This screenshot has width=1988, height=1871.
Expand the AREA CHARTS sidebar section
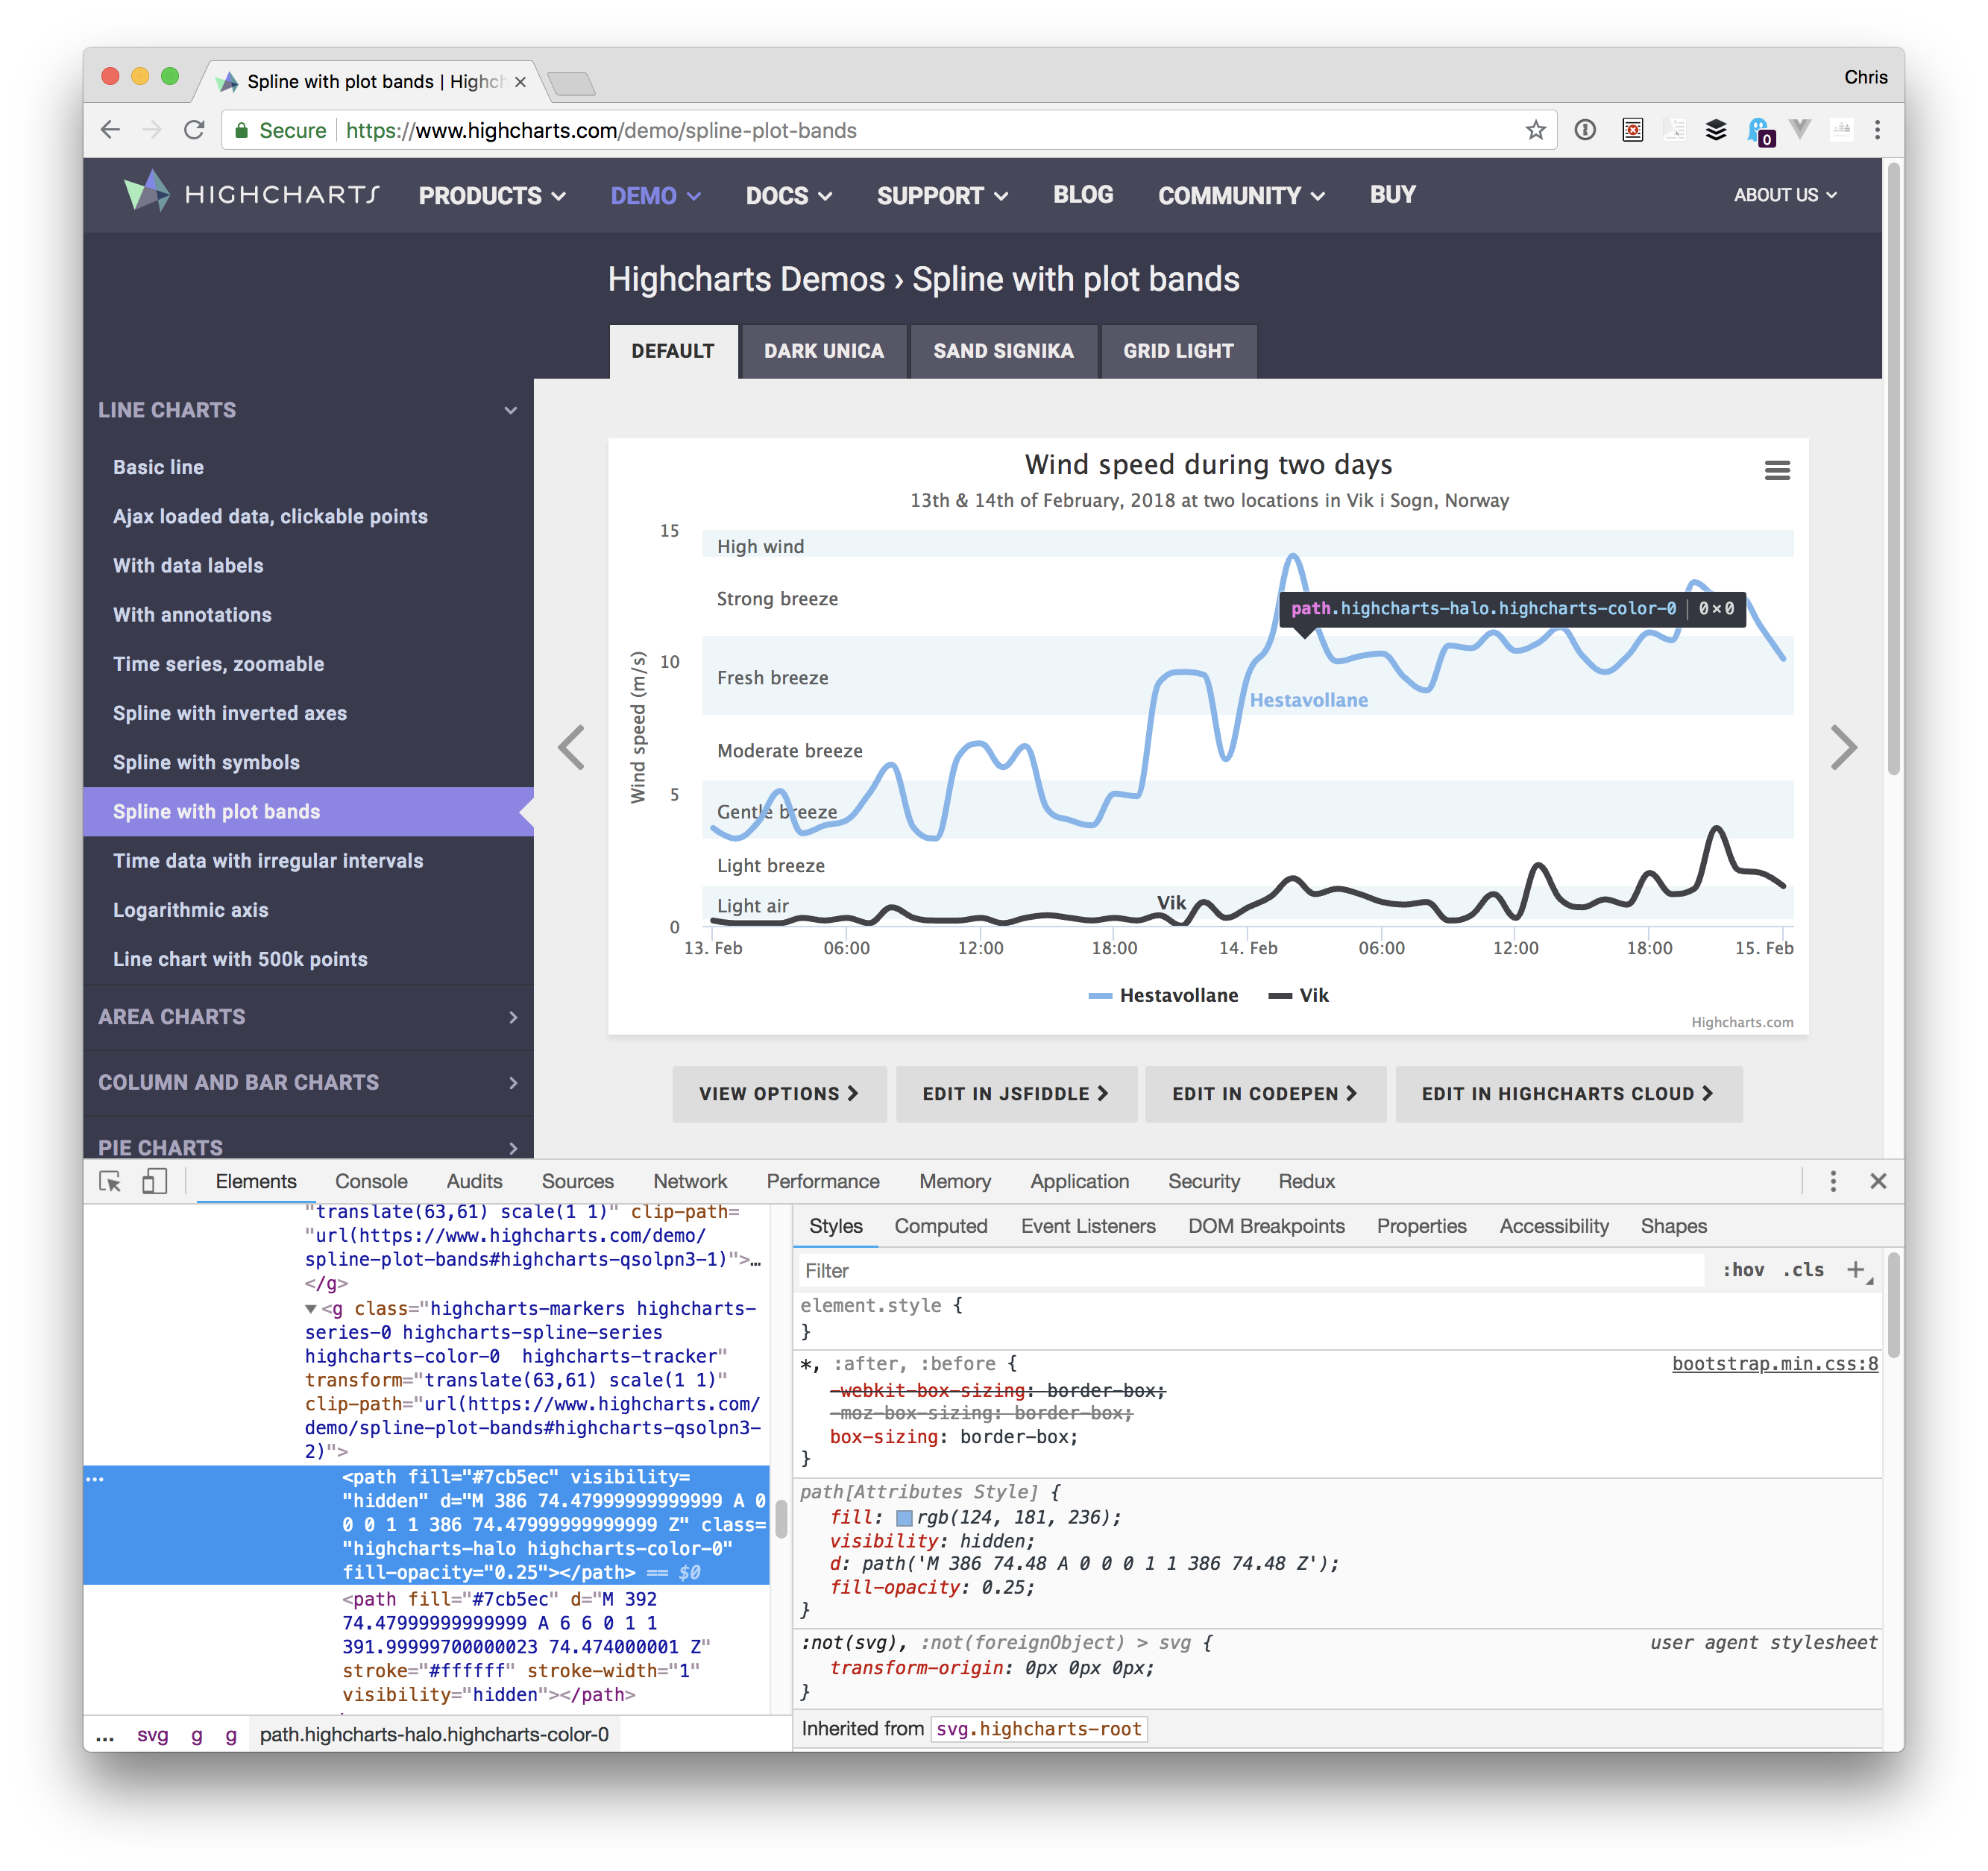pos(308,1017)
